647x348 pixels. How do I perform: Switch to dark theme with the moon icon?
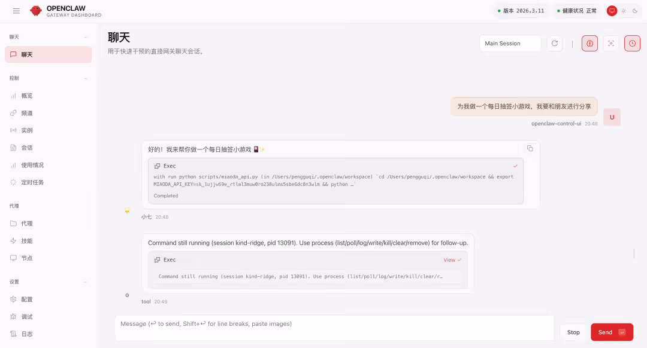[636, 10]
